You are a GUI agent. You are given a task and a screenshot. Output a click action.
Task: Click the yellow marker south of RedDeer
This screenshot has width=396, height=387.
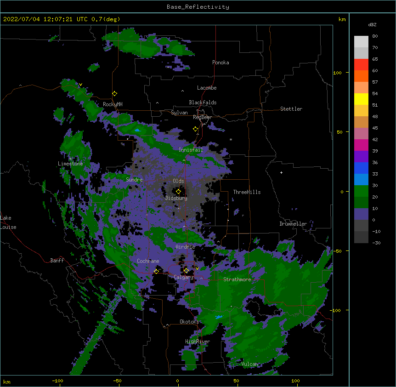click(196, 129)
